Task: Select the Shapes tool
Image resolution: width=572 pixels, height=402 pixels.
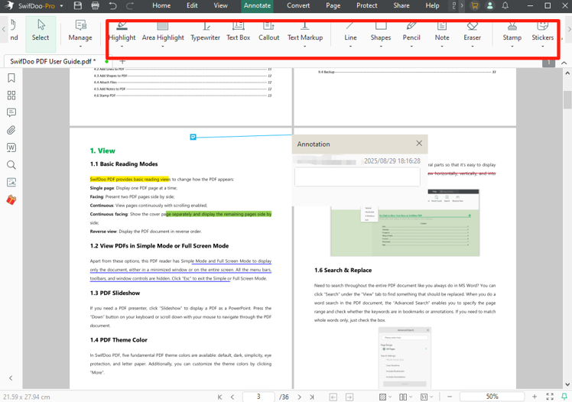Action: click(381, 34)
